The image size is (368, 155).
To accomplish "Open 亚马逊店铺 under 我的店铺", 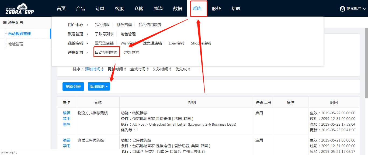I will [104, 43].
